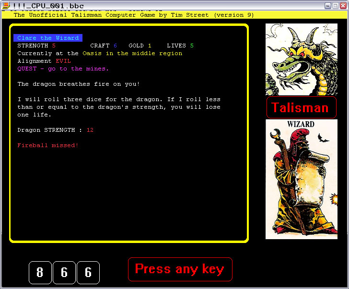
Task: Maximize the !!!_CPU_001.bbc window
Action: (336, 6)
